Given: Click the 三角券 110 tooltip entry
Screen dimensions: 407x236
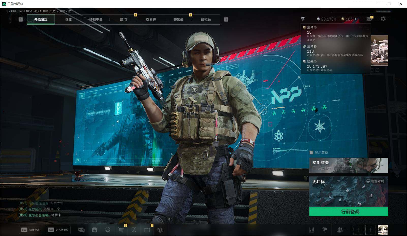Looking at the screenshot, I should (x=335, y=51).
